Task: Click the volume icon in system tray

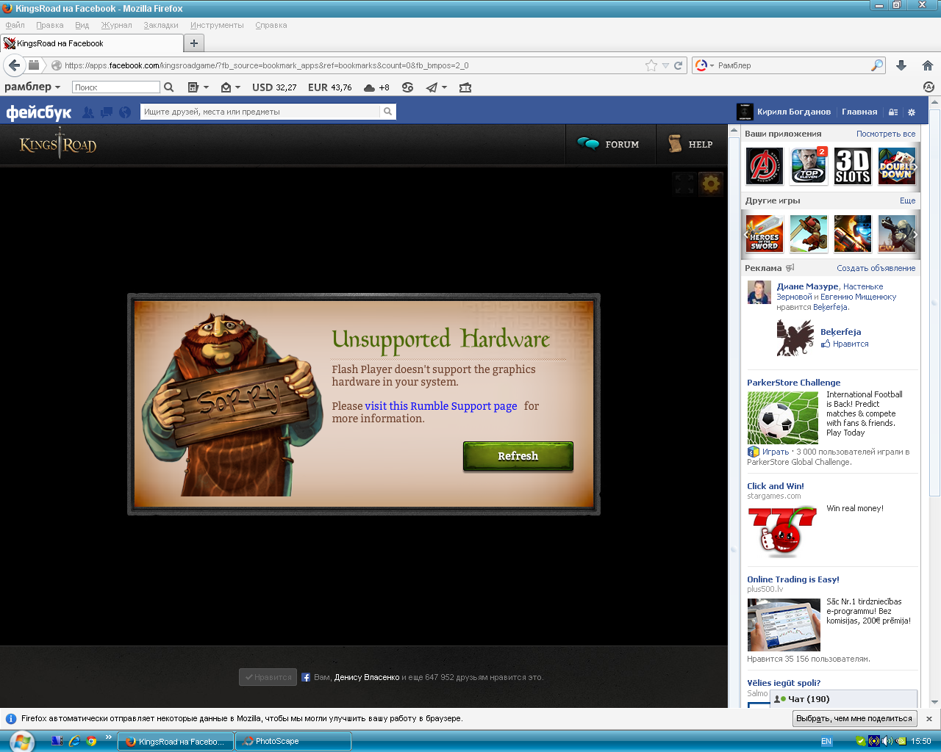Action: coord(887,741)
